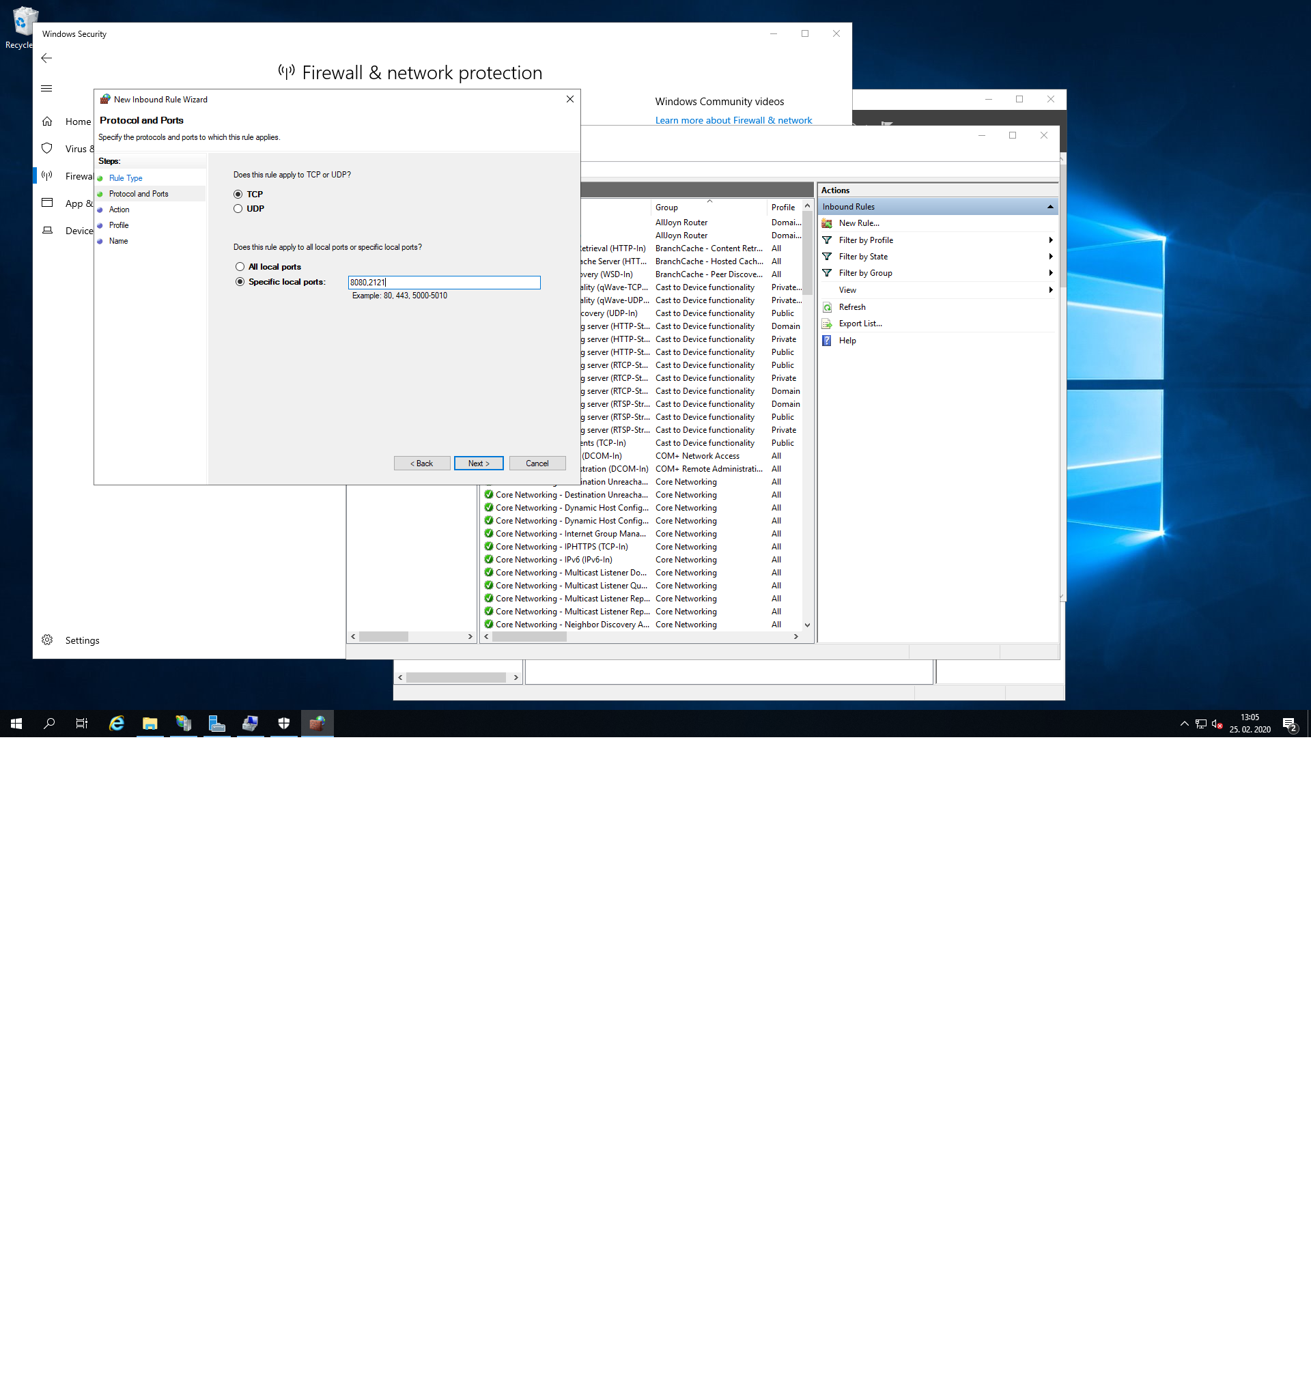Click the Help icon in Actions pane
This screenshot has width=1311, height=1398.
pyautogui.click(x=827, y=341)
